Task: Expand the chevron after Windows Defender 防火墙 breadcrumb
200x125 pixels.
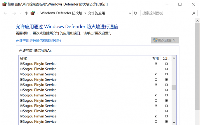Action: pos(85,13)
